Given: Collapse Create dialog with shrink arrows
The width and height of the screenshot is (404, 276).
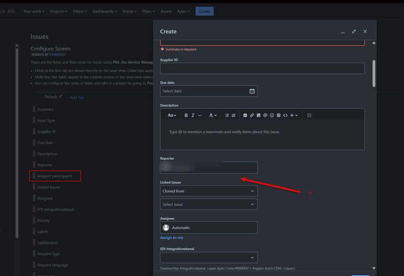Looking at the screenshot, I should pyautogui.click(x=354, y=31).
